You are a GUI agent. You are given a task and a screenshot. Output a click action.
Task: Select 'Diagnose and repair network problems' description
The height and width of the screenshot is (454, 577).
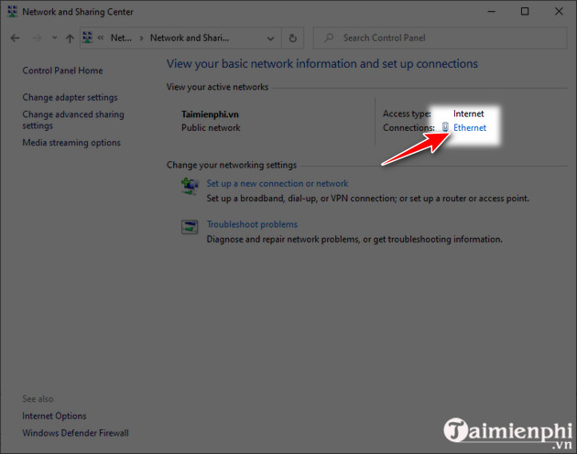tap(354, 240)
